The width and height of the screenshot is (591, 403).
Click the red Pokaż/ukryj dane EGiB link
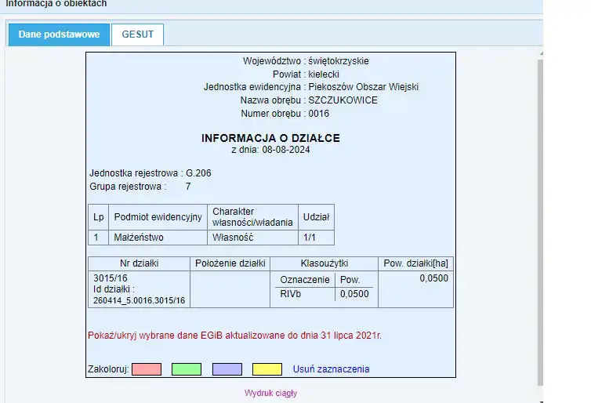click(235, 335)
